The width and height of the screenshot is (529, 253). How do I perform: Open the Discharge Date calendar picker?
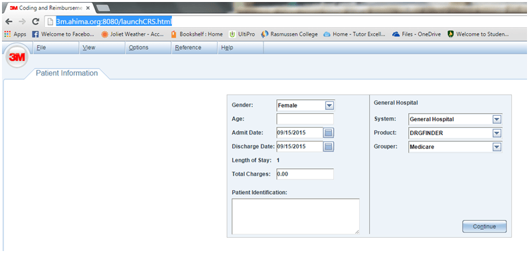pyautogui.click(x=329, y=146)
